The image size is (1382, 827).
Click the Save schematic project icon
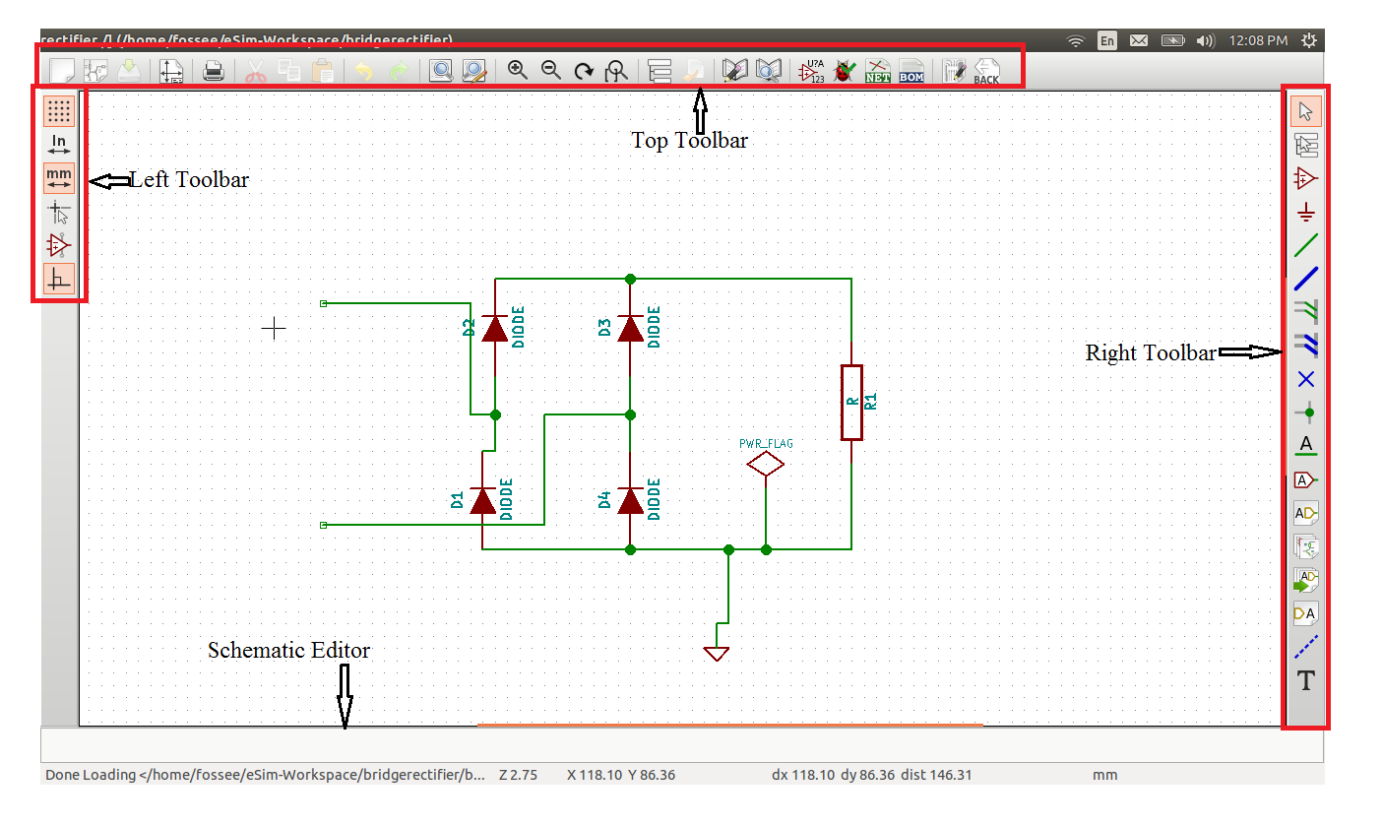[129, 70]
